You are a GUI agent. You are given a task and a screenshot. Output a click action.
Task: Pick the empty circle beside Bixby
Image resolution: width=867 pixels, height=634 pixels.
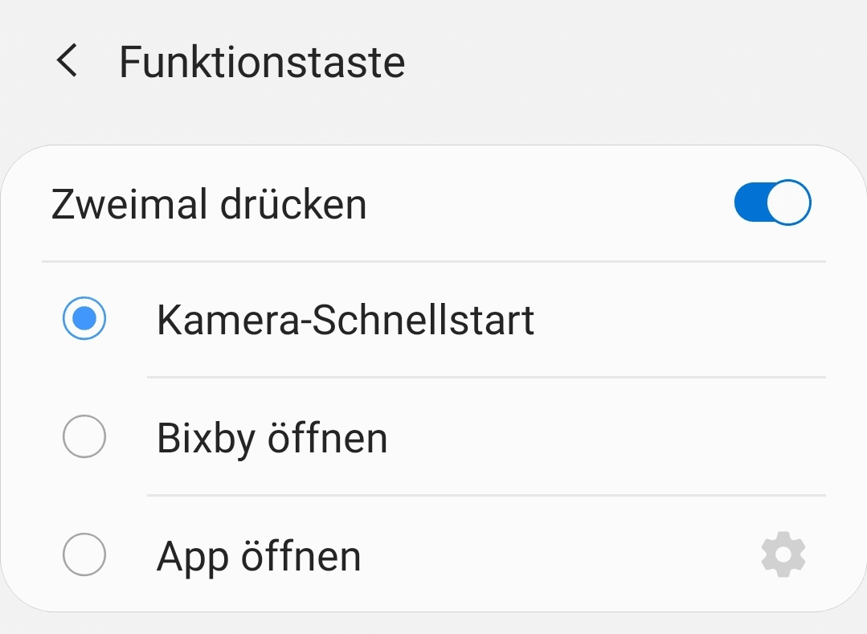click(x=84, y=437)
